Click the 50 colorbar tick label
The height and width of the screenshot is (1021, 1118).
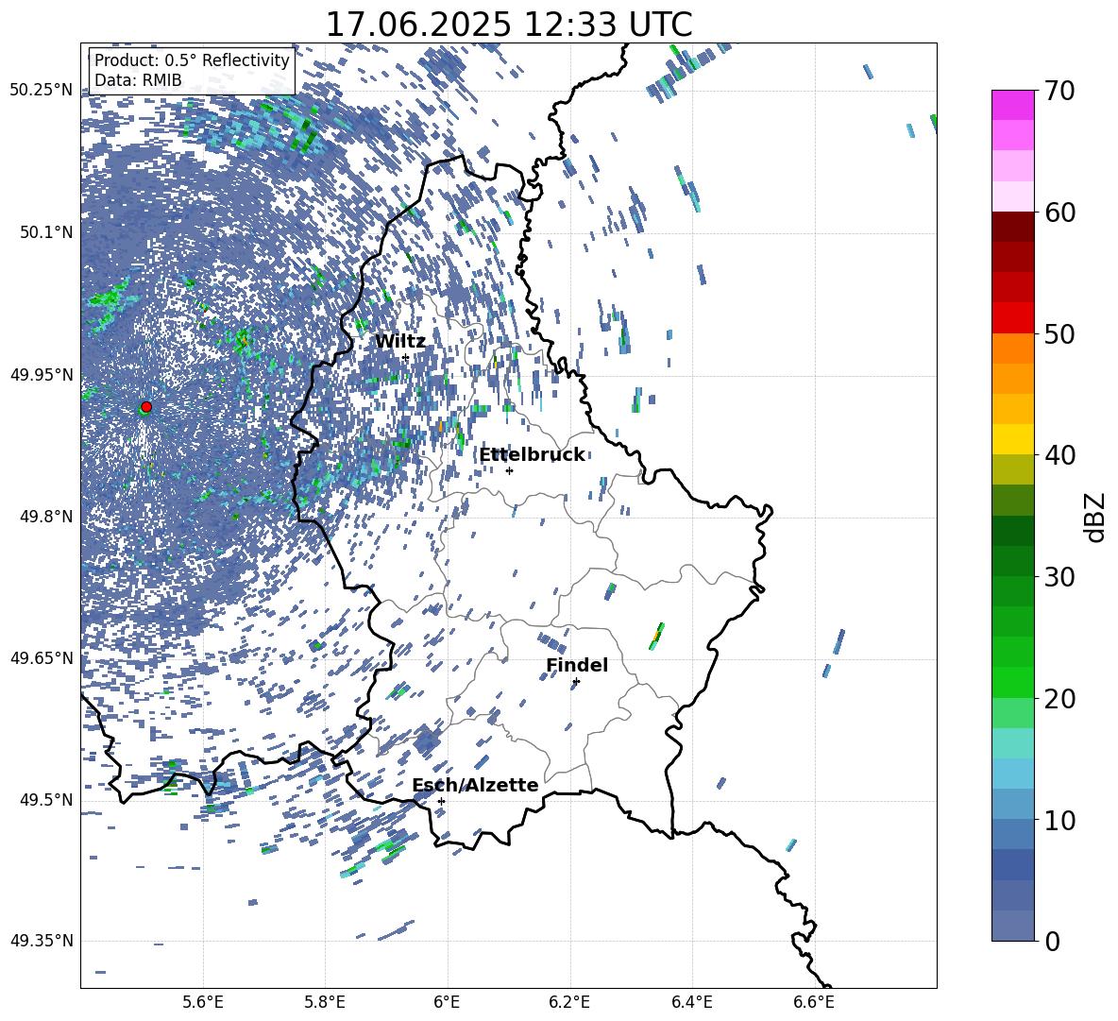point(1059,333)
